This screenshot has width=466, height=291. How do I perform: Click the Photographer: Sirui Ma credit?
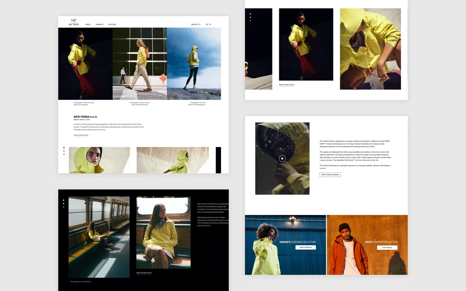coord(198,102)
